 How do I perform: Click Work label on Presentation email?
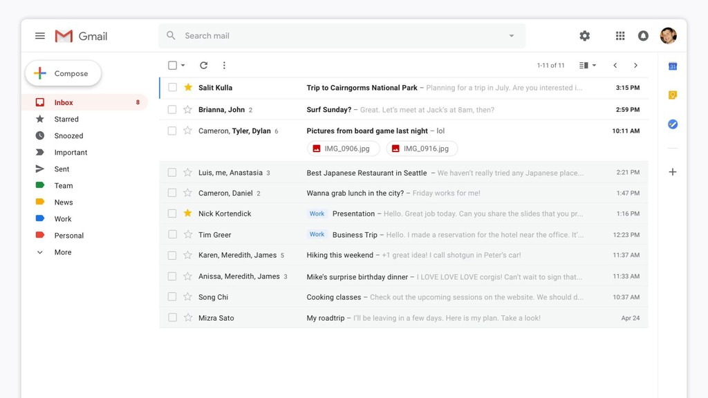point(317,214)
